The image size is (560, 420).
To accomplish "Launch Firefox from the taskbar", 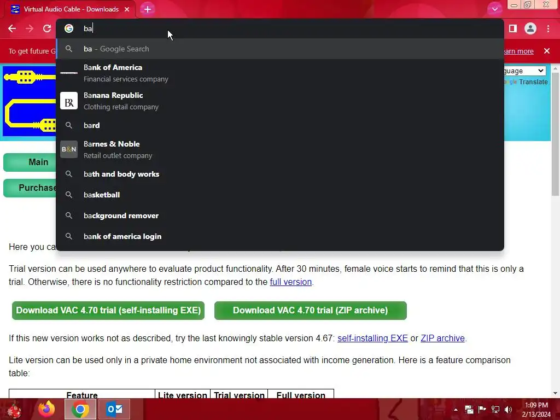I will 46,409.
